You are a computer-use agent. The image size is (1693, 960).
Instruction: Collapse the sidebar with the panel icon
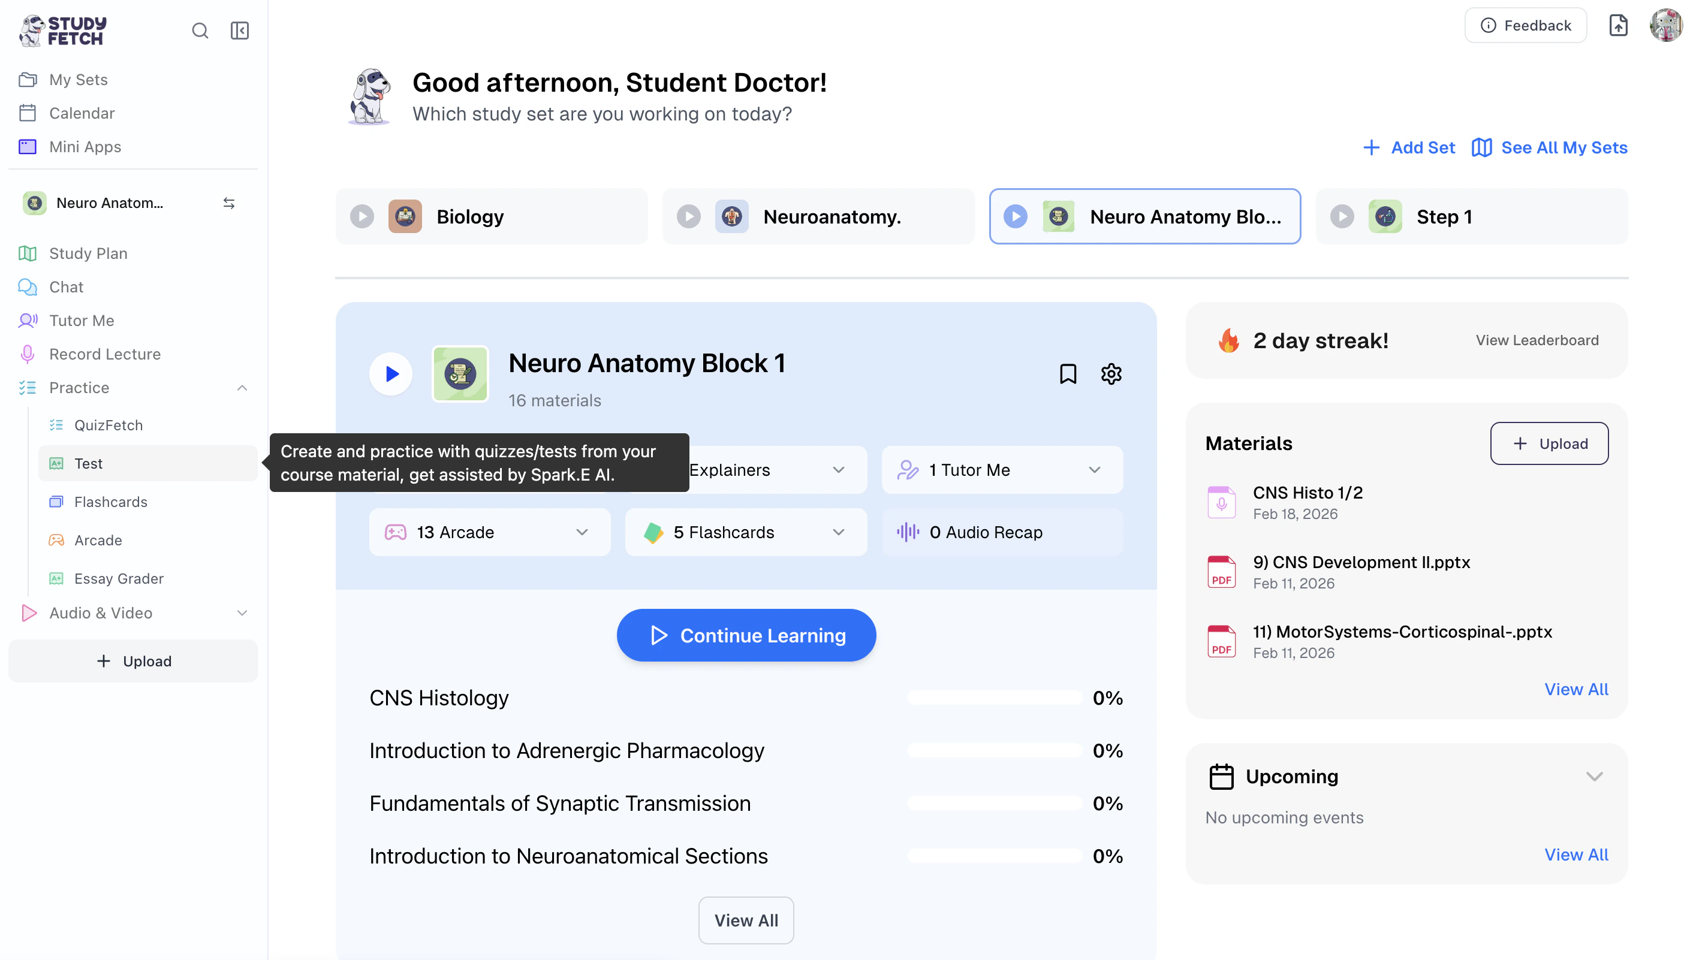click(239, 31)
